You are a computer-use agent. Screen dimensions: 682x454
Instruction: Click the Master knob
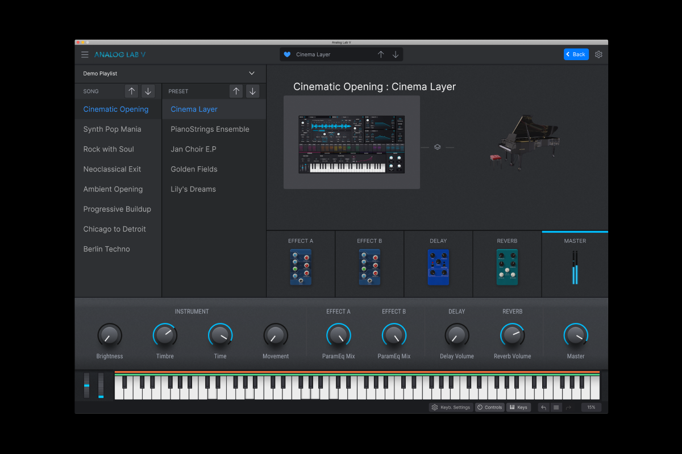point(576,336)
